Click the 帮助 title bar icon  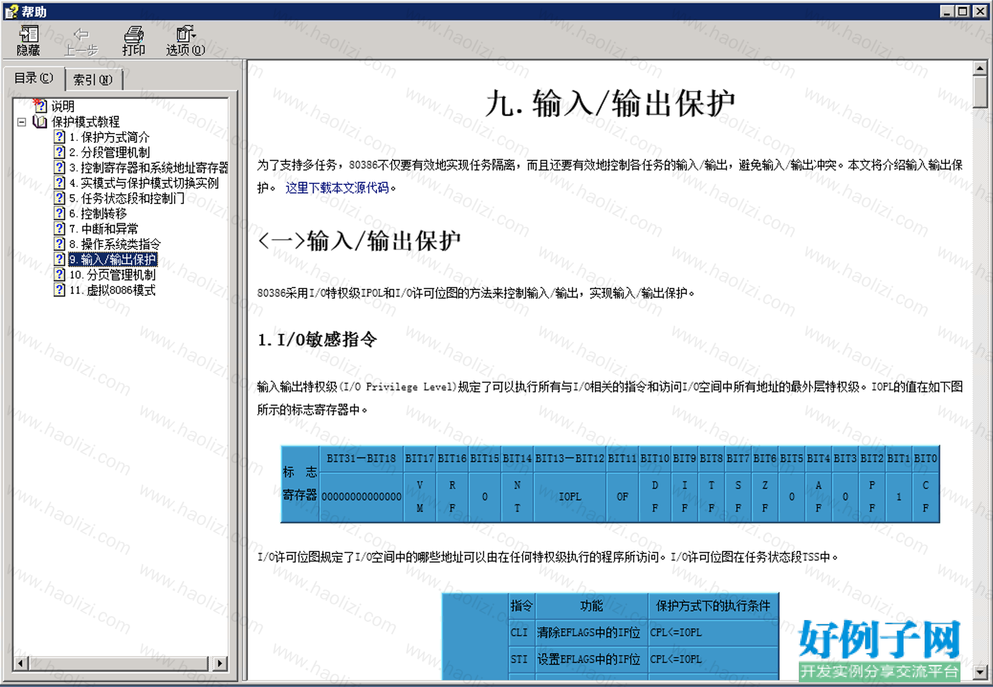click(12, 11)
